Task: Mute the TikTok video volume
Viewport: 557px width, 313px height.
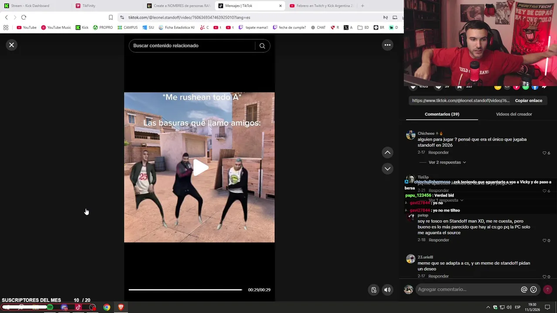Action: pyautogui.click(x=387, y=290)
